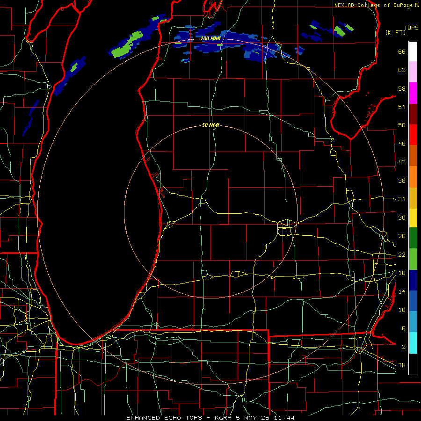
Task: Click the 50 legend value
Action: tap(402, 125)
